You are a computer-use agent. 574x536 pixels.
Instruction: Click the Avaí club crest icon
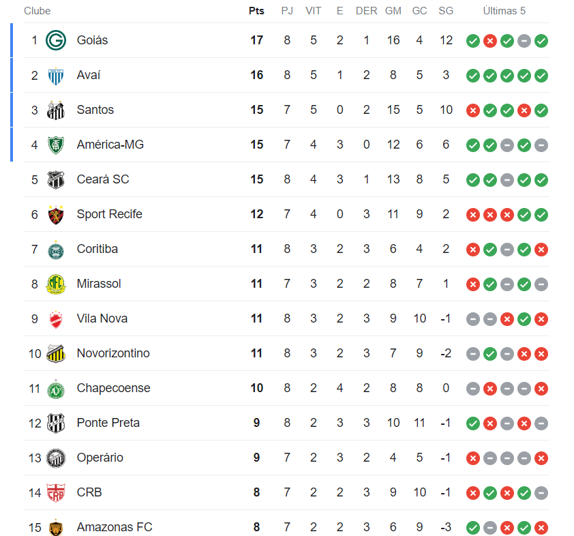tap(56, 76)
